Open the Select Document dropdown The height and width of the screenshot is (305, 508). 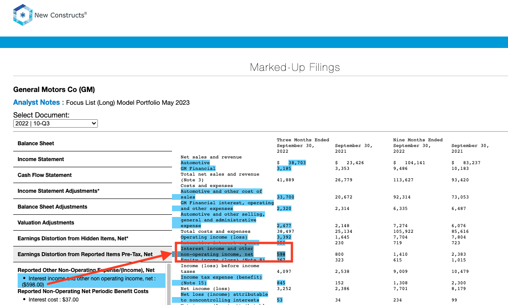point(56,123)
